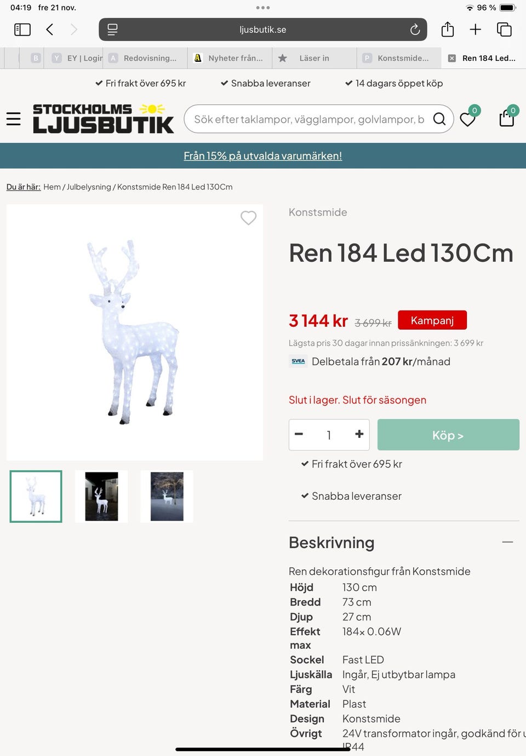Viewport: 526px width, 756px height.
Task: Open page settings in address bar
Action: coord(112,30)
